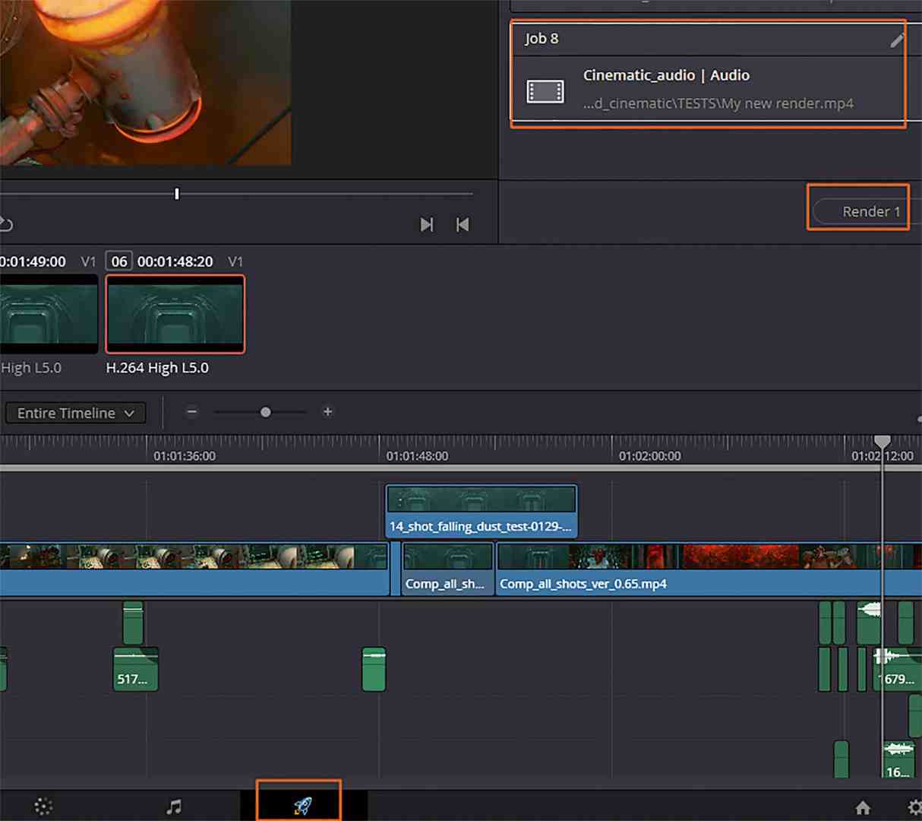Zoom in timeline with plus icon
The image size is (922, 821).
pos(327,412)
